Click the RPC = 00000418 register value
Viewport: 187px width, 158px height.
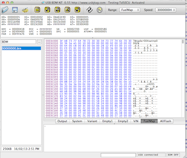pyautogui.click(x=13, y=29)
